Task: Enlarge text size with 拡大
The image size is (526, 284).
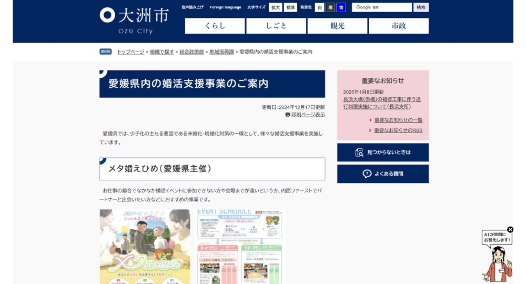Action: [x=276, y=7]
